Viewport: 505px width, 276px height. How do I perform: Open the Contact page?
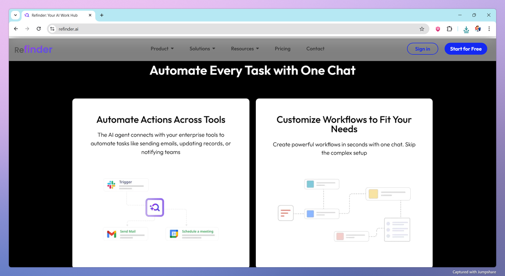tap(315, 49)
